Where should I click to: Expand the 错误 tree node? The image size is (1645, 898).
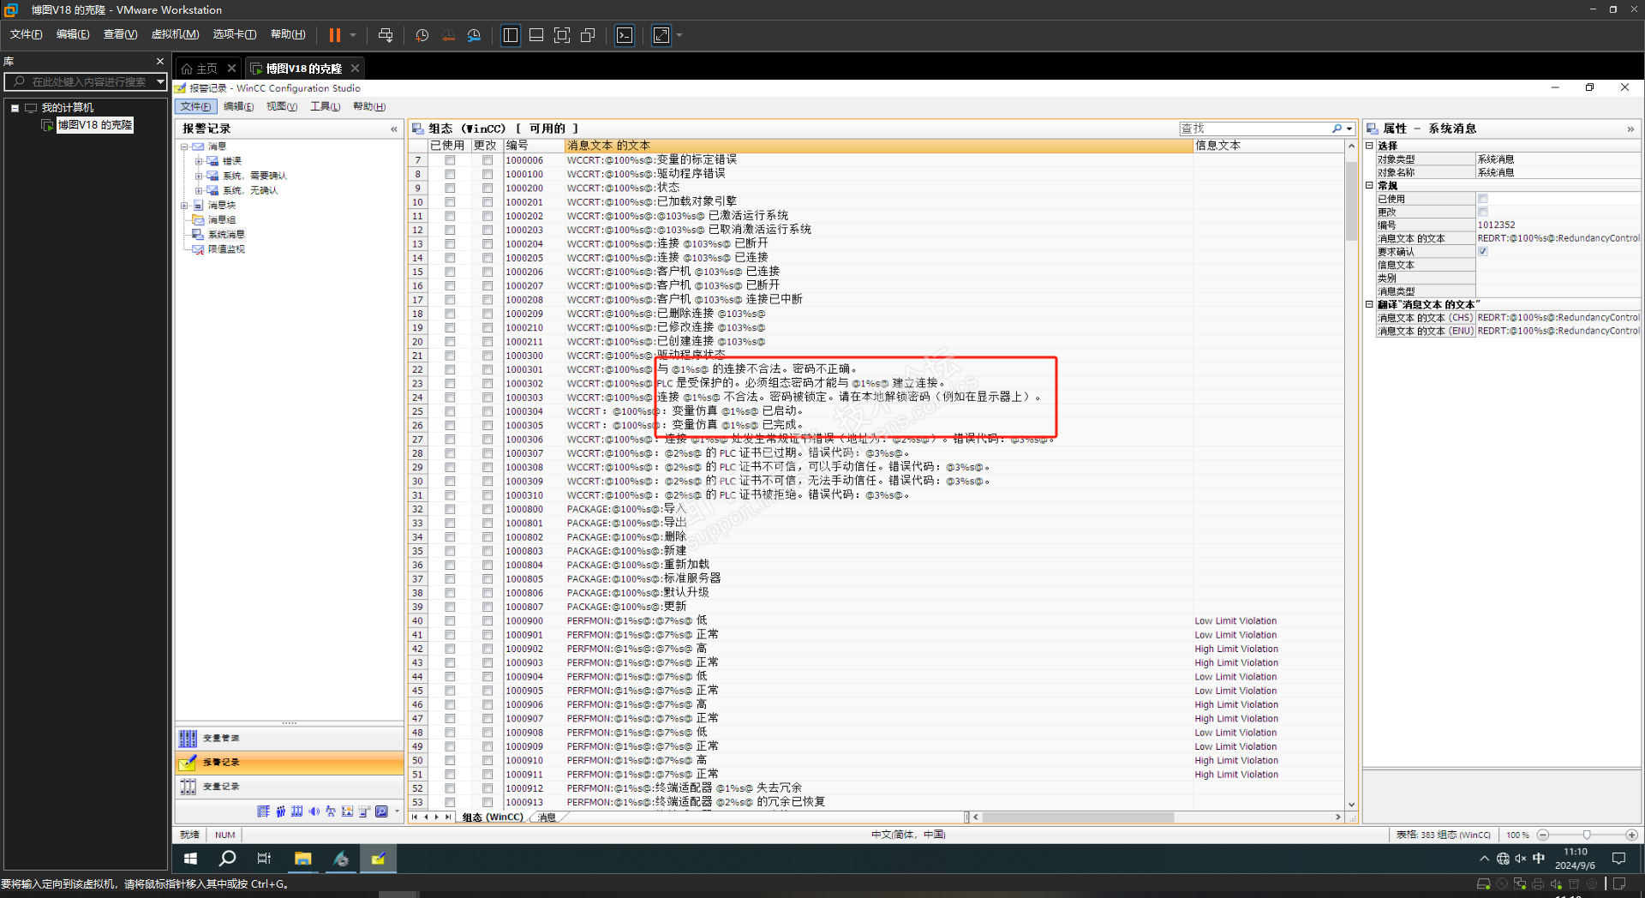[199, 161]
